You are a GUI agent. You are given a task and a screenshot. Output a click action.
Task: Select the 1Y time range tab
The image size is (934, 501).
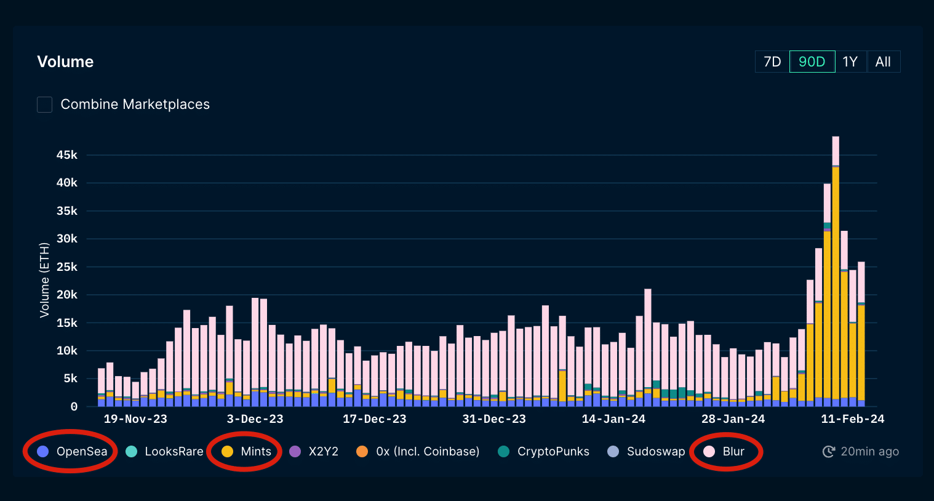coord(850,62)
